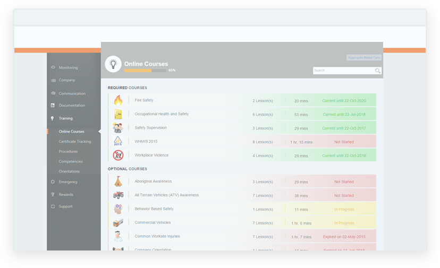Click '1 hr, 6 mins' duration cell

point(301,223)
